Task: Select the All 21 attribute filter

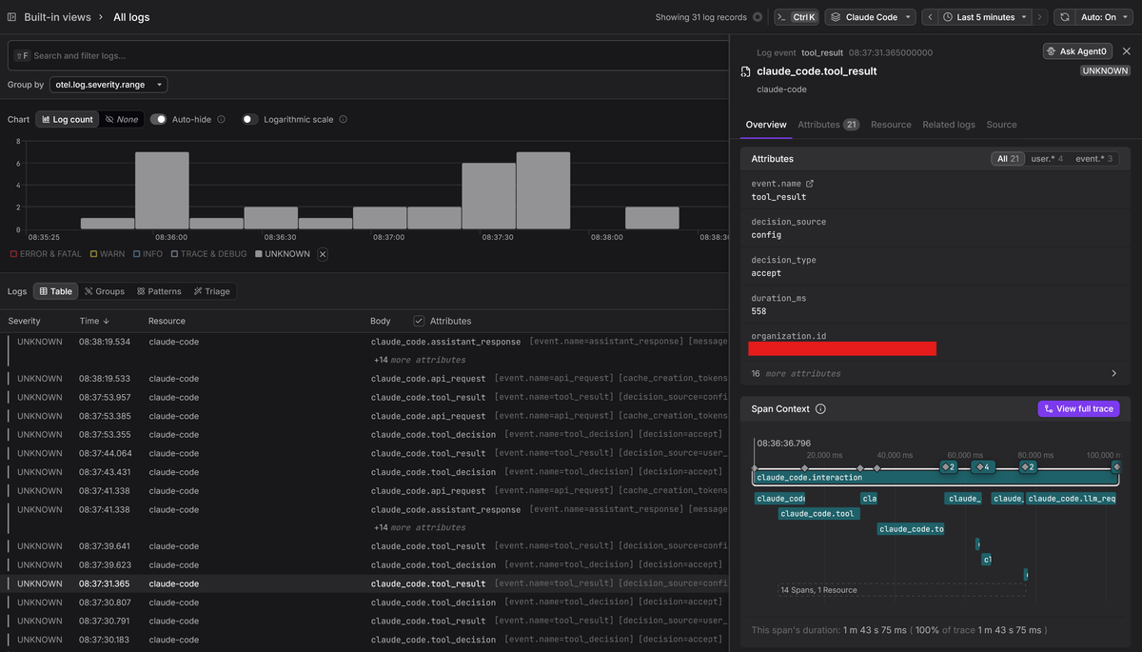Action: [1008, 159]
